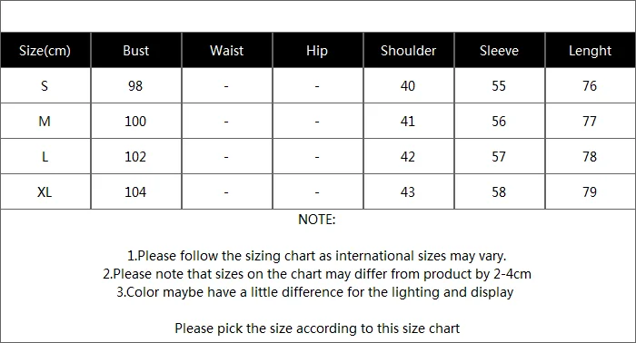Click the Lenght column header
The width and height of the screenshot is (636, 343).
click(591, 50)
